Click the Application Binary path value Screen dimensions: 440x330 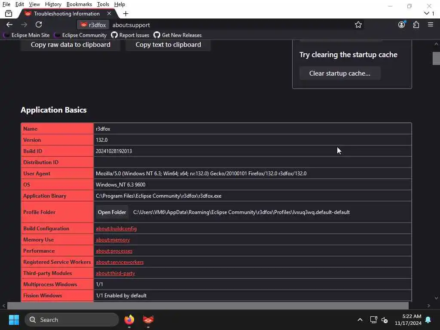(159, 196)
